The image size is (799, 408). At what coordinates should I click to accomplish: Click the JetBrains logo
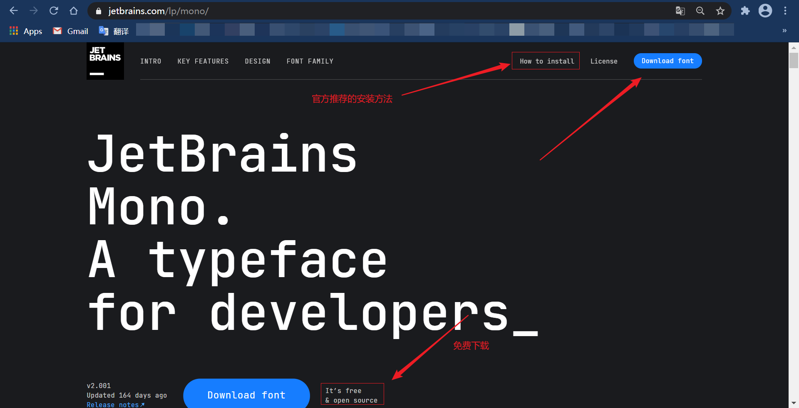[105, 61]
